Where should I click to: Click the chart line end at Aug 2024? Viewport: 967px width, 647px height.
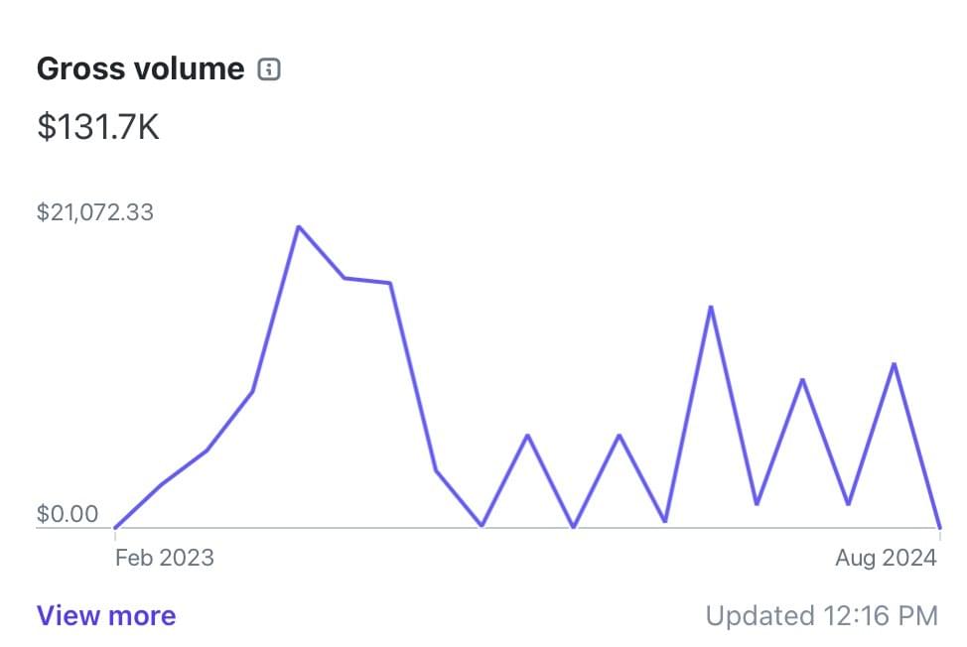tap(939, 527)
